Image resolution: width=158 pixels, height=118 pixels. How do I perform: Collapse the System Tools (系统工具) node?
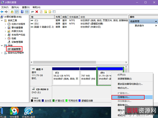coord(2,20)
